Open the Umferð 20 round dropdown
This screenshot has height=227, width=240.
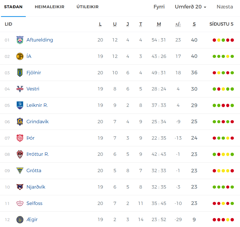point(190,7)
